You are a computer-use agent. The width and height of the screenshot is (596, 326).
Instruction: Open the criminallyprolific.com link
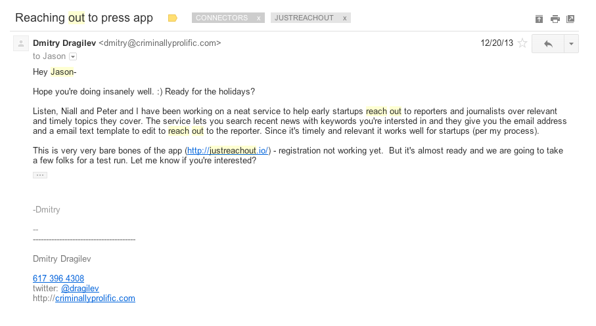(x=95, y=298)
